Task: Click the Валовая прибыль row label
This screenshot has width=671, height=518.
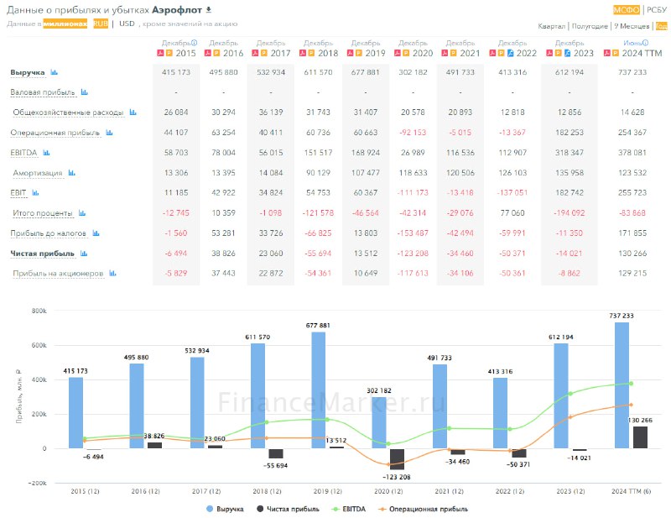Action: (43, 92)
